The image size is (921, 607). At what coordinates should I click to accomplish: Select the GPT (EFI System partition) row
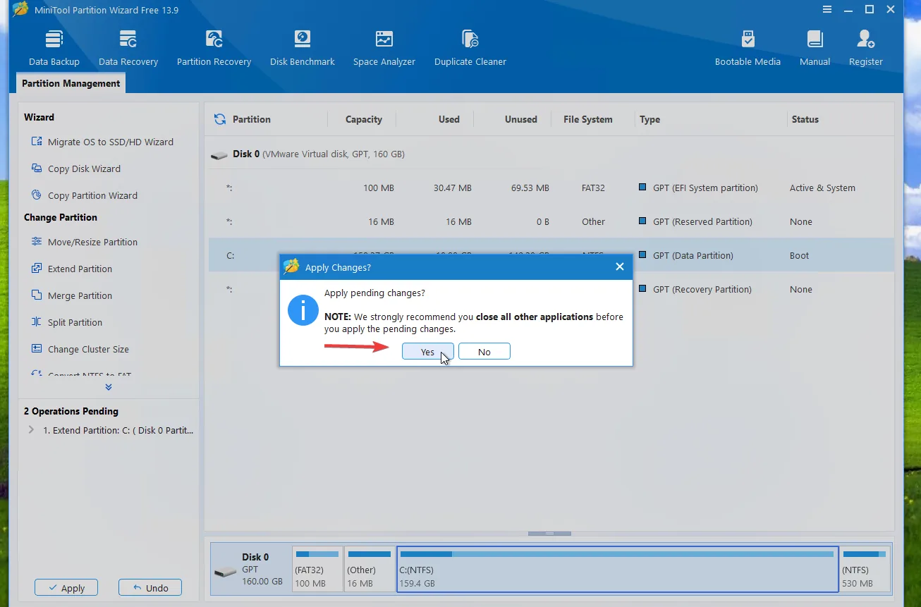[x=551, y=188]
